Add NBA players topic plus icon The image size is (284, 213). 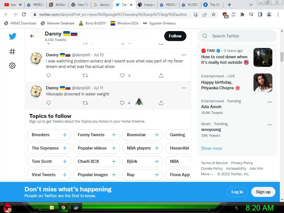[157, 148]
